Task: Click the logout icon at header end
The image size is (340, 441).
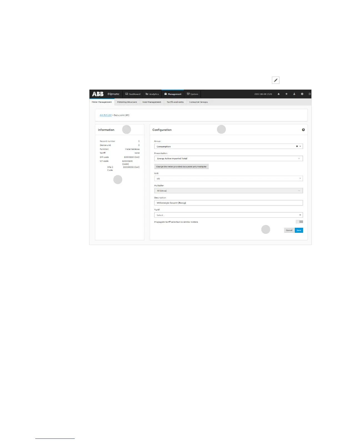Action: click(310, 94)
